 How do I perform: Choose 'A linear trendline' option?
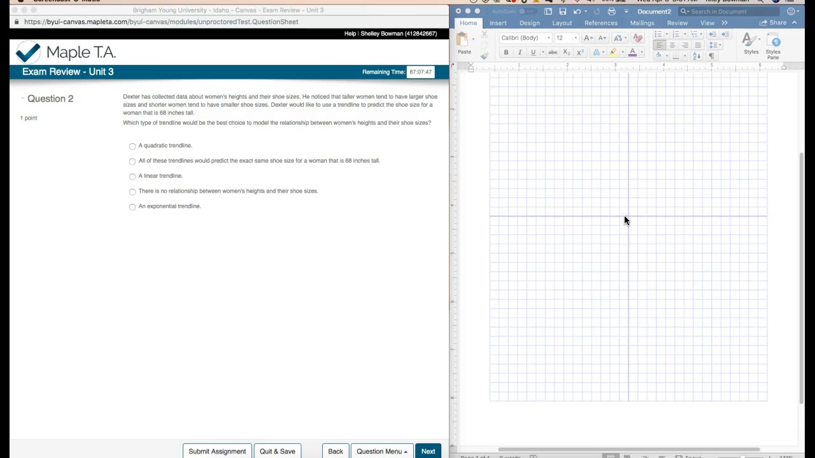[x=132, y=177]
